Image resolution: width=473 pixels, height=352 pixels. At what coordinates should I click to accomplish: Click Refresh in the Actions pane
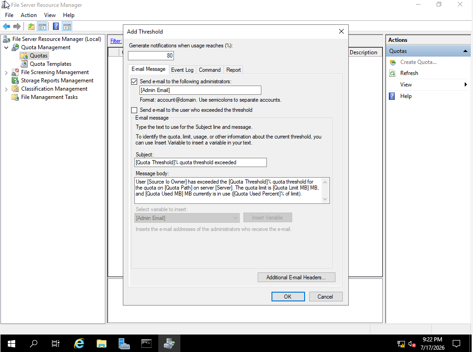pos(409,73)
